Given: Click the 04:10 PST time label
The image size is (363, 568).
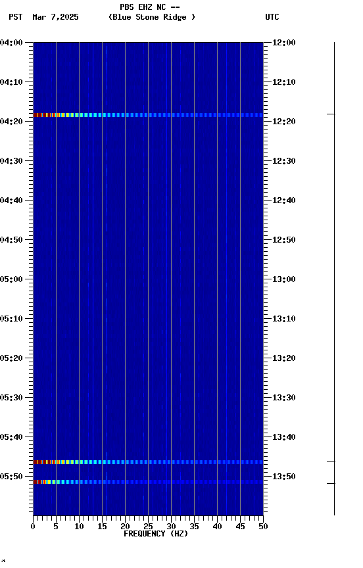Looking at the screenshot, I should tap(11, 82).
